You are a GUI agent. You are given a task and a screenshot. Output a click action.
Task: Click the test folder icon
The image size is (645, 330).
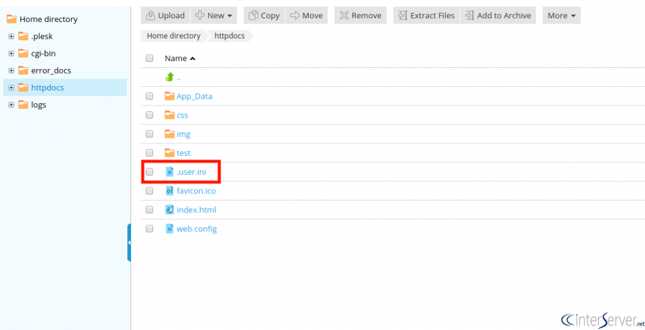[x=169, y=153]
